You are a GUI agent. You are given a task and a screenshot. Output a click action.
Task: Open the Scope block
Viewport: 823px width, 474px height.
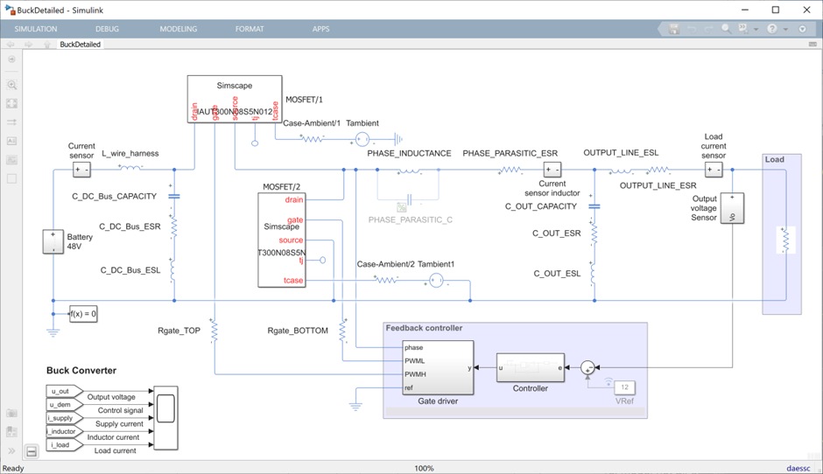click(165, 418)
